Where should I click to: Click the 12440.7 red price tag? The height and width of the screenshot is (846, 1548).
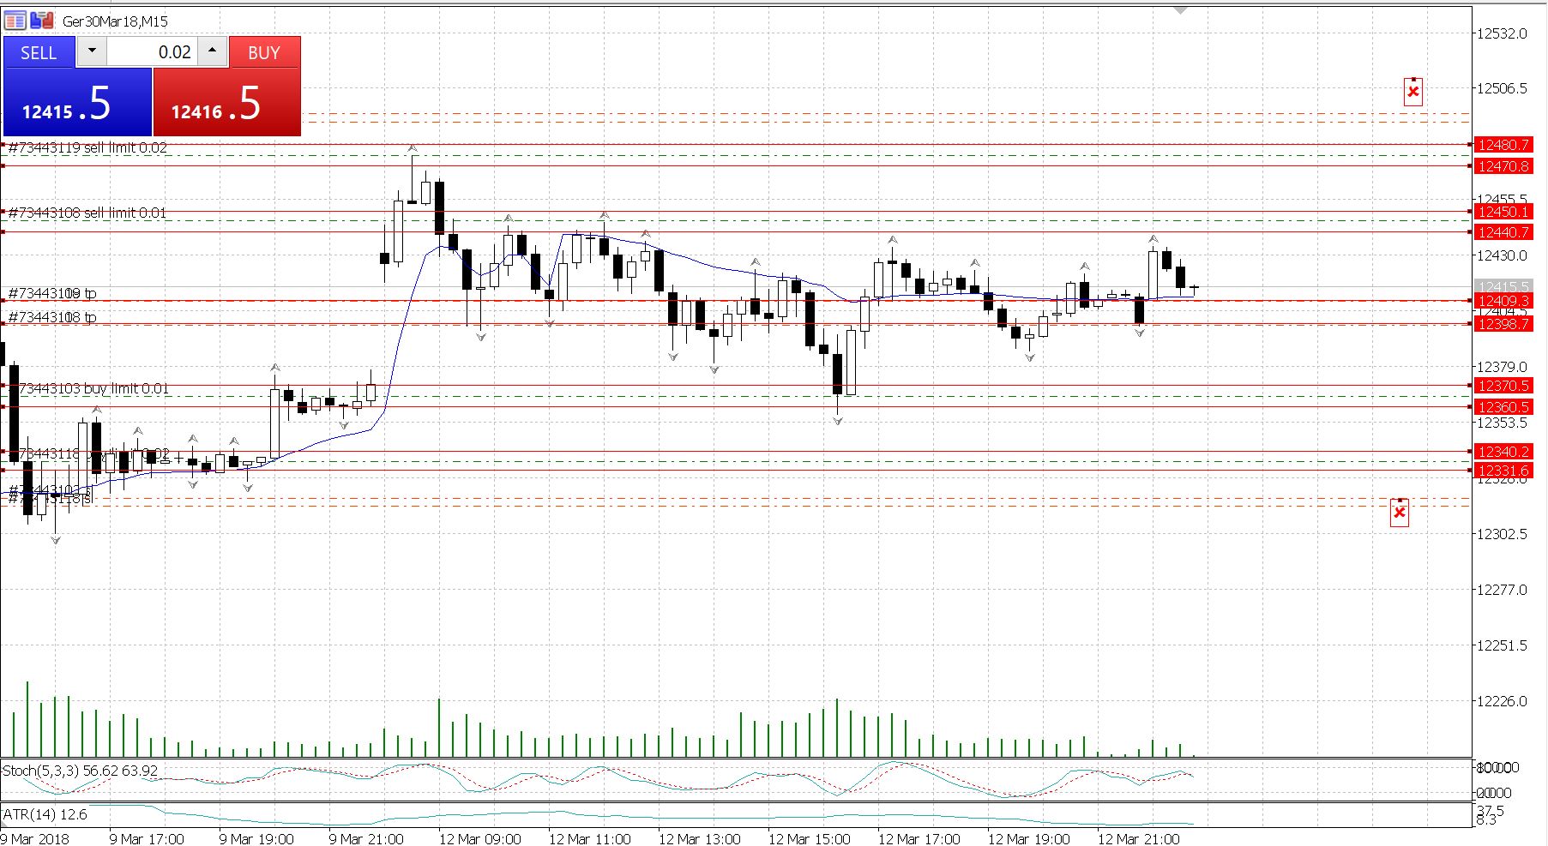coord(1503,232)
